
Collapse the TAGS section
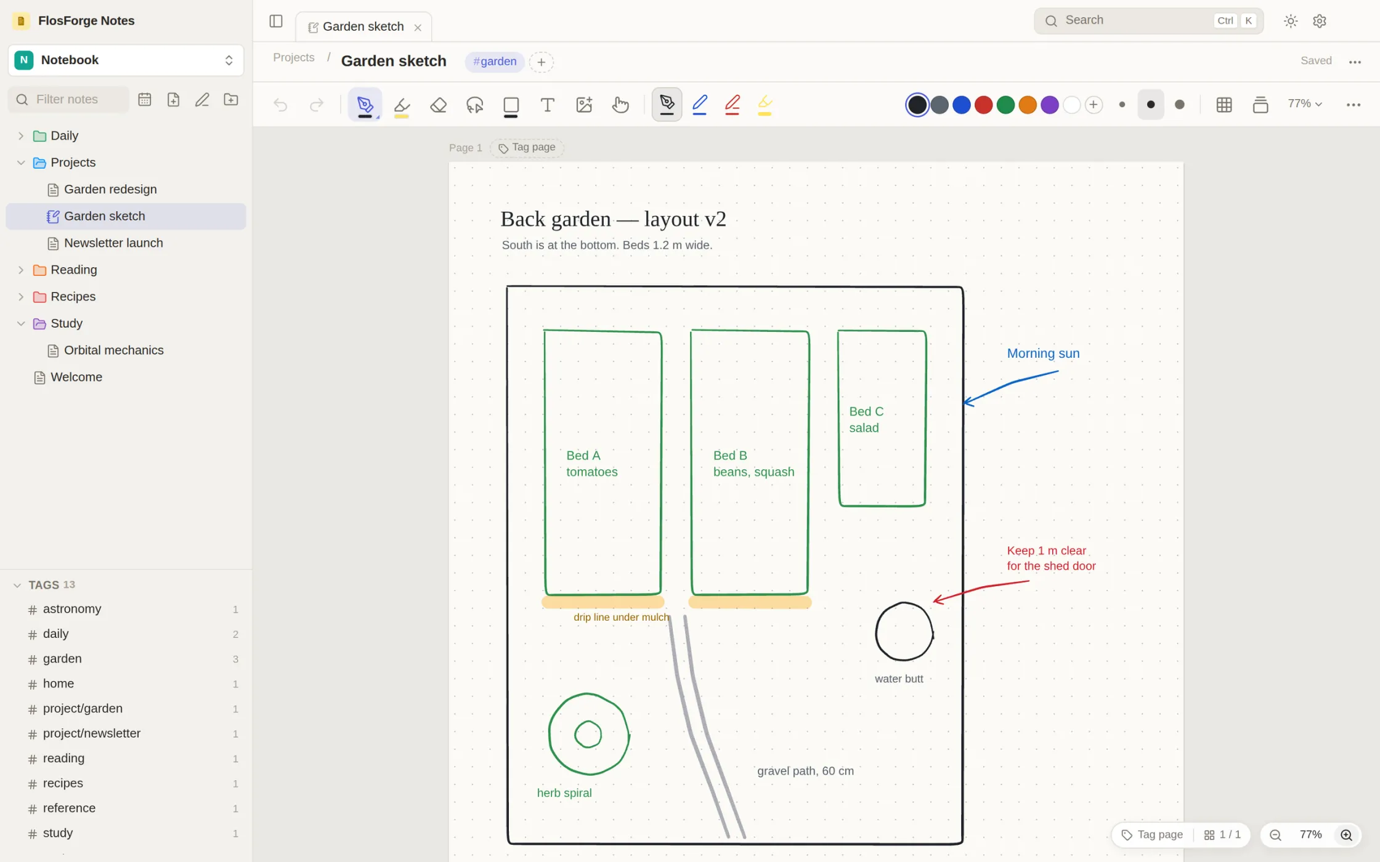17,585
